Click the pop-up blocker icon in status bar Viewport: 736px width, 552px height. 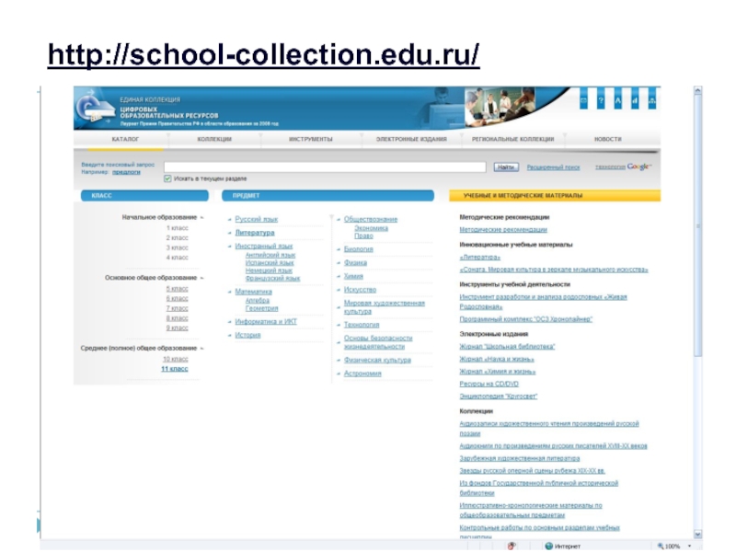point(512,546)
